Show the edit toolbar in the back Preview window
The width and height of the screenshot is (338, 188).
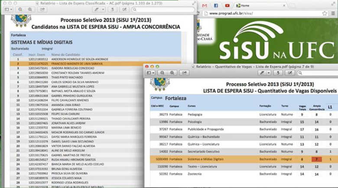124,10
